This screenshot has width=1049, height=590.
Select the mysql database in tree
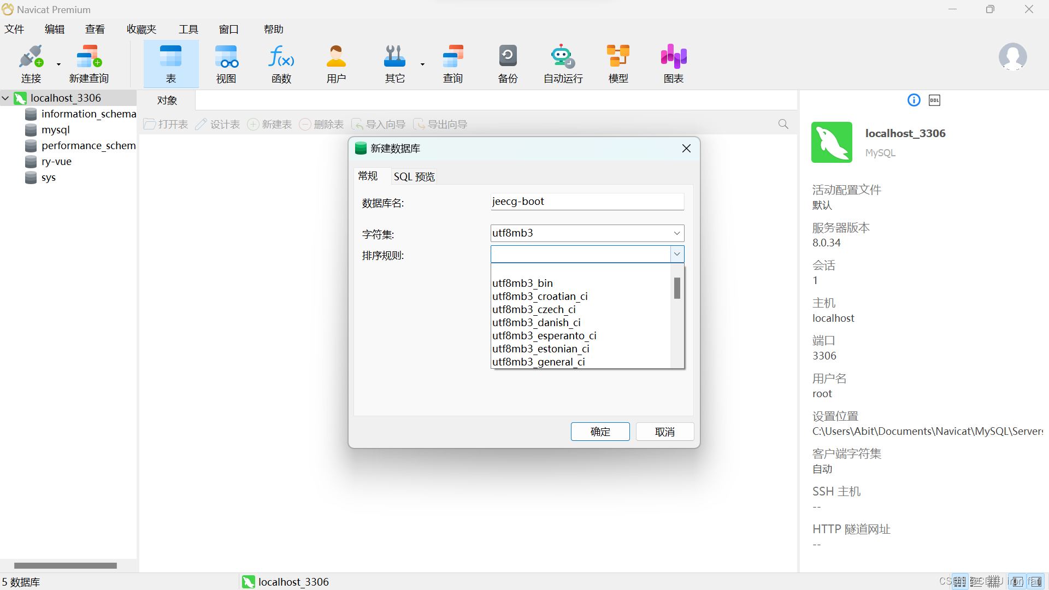56,129
